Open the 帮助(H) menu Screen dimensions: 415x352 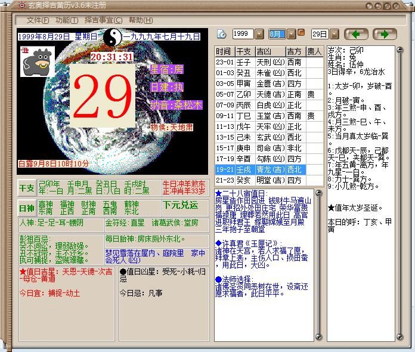[x=141, y=20]
